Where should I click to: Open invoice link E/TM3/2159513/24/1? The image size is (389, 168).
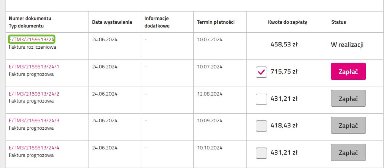34,67
